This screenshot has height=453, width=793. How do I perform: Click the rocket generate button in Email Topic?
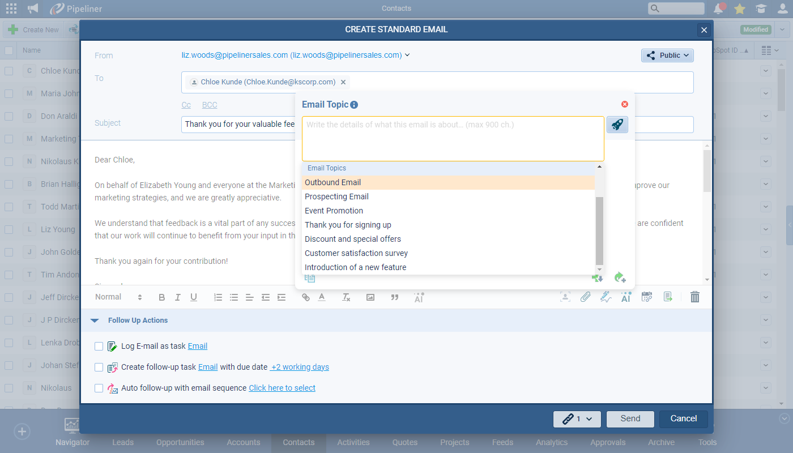point(617,125)
